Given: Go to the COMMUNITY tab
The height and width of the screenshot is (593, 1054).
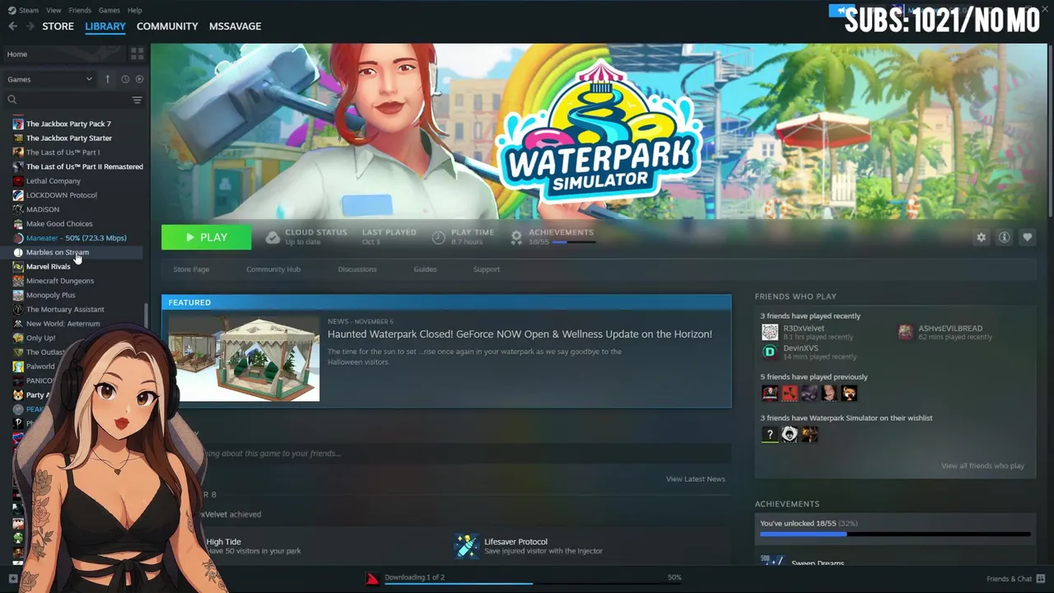Looking at the screenshot, I should tap(167, 26).
